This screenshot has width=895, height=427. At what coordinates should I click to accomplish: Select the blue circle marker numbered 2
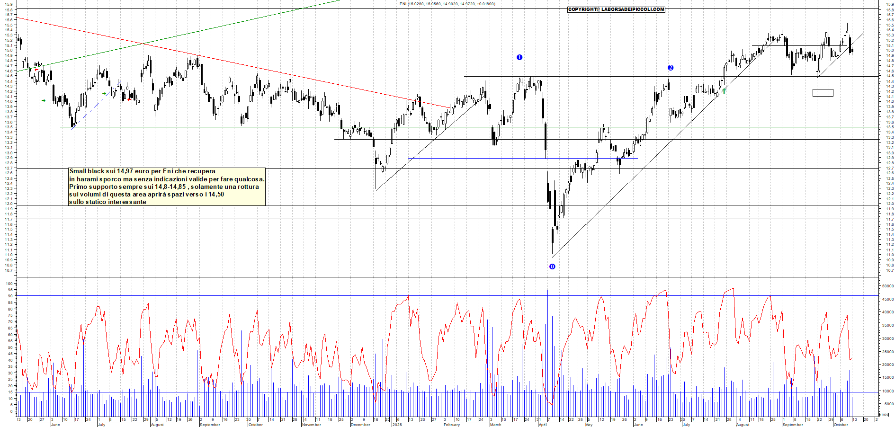point(671,68)
